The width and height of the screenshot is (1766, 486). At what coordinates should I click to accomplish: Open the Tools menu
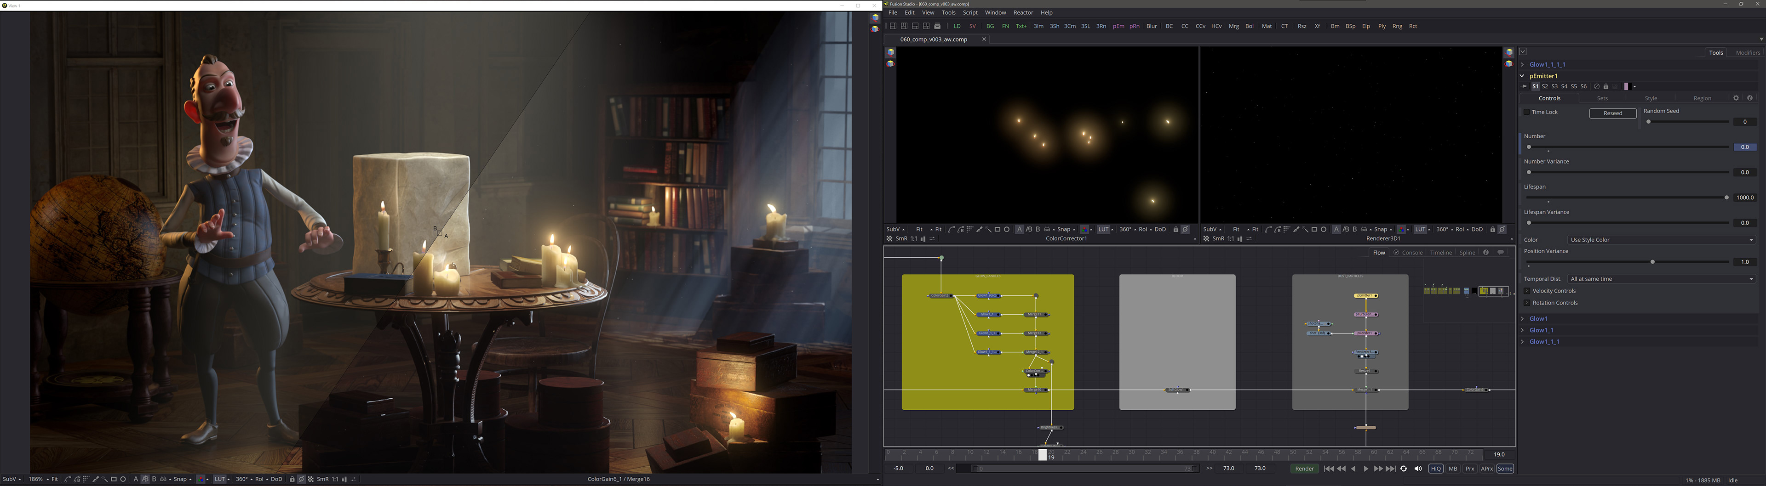coord(948,13)
